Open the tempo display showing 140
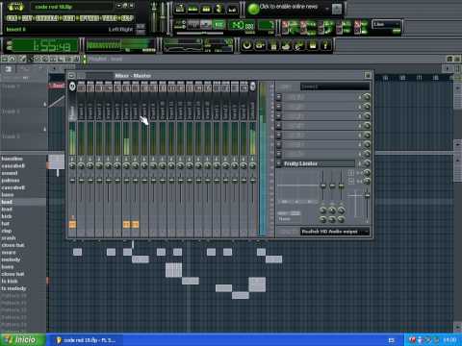Screen dimensions: 462x346 [242, 25]
